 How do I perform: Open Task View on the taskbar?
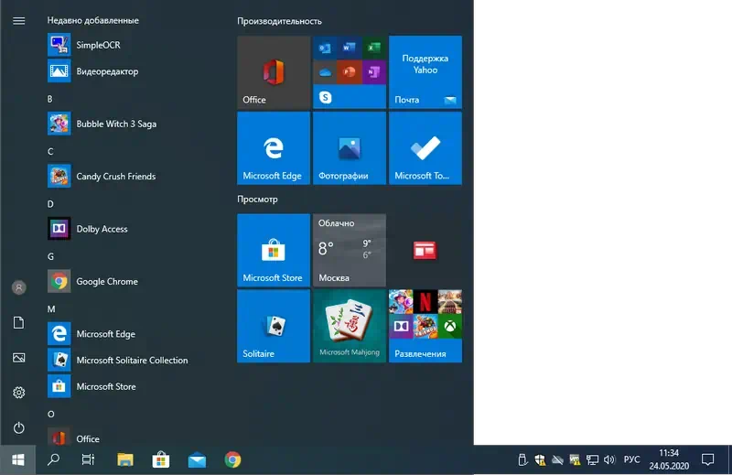(88, 459)
